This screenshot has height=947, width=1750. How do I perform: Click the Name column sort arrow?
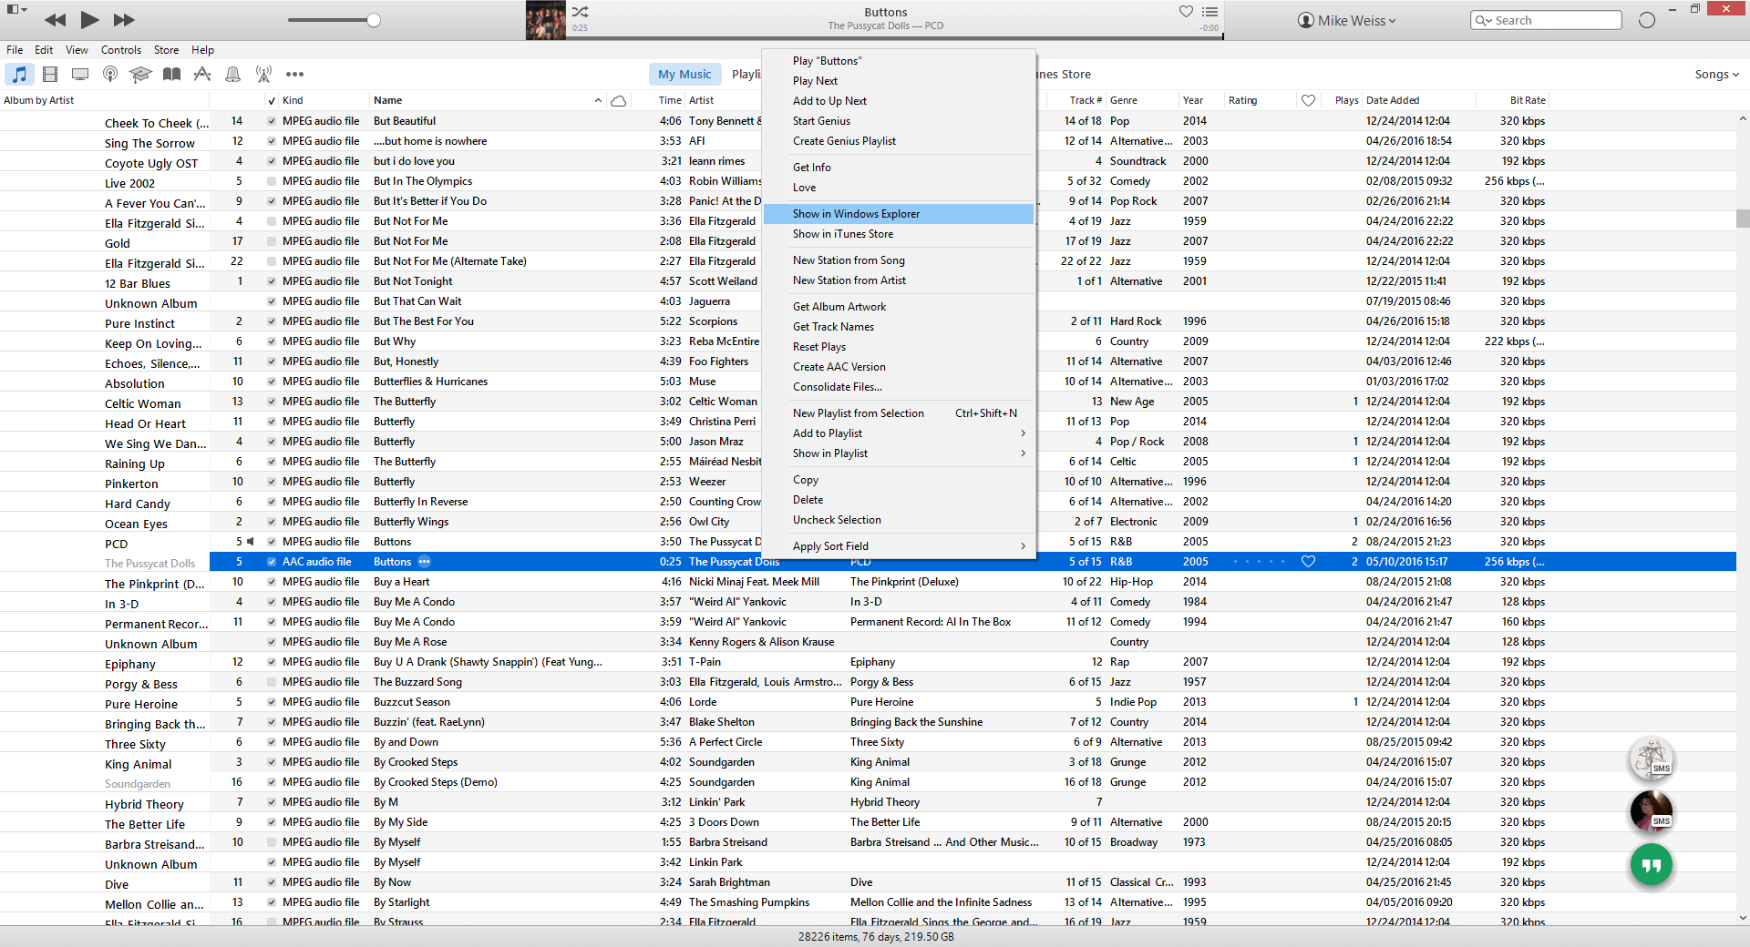pyautogui.click(x=598, y=100)
